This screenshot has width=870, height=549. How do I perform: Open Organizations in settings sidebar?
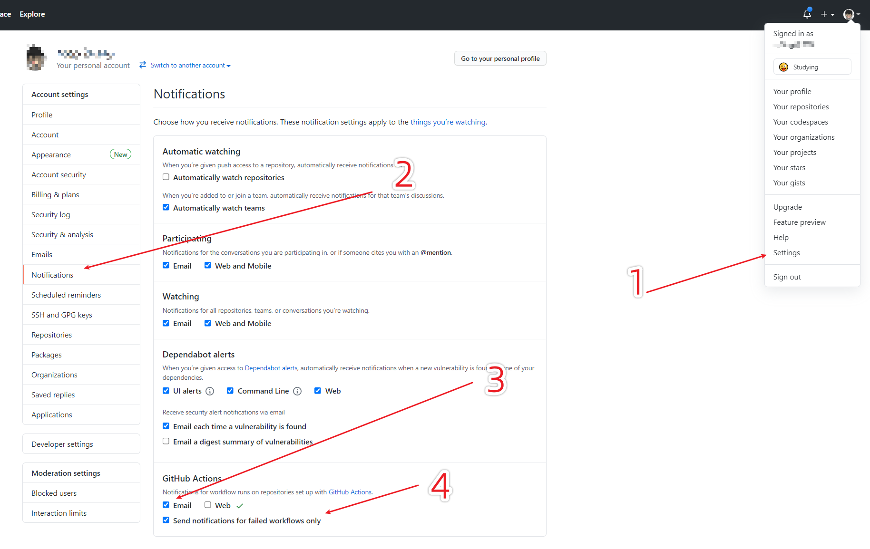click(x=81, y=375)
